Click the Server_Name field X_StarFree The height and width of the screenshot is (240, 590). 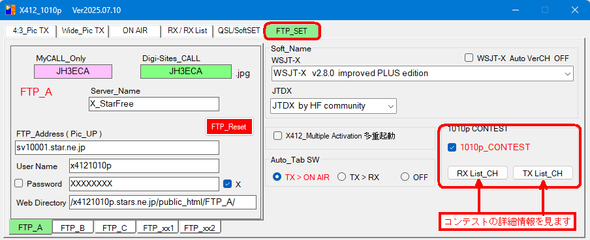click(x=154, y=104)
